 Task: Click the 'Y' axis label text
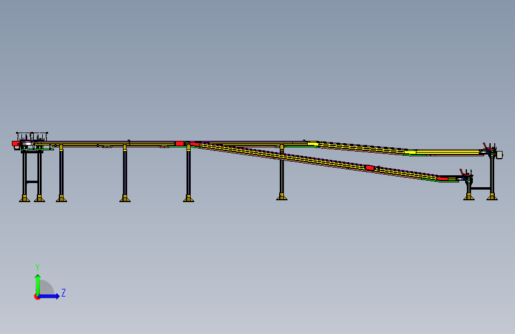37,267
